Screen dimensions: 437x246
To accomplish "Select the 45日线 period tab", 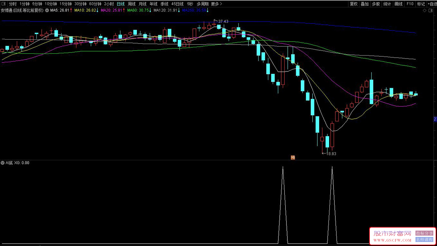I will [177, 4].
